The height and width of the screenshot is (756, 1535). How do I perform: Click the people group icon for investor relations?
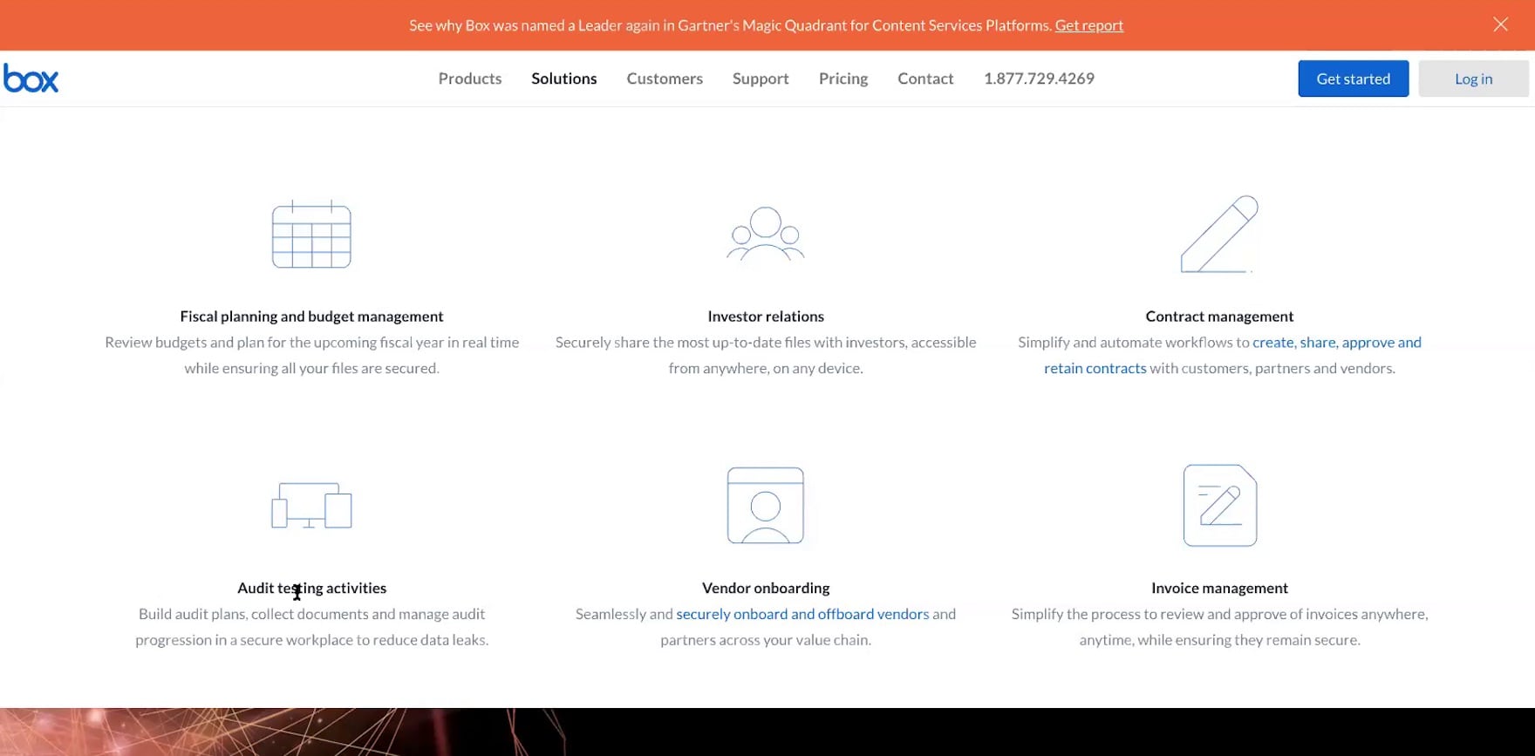point(765,234)
